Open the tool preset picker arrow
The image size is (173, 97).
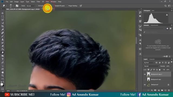click(6, 6)
